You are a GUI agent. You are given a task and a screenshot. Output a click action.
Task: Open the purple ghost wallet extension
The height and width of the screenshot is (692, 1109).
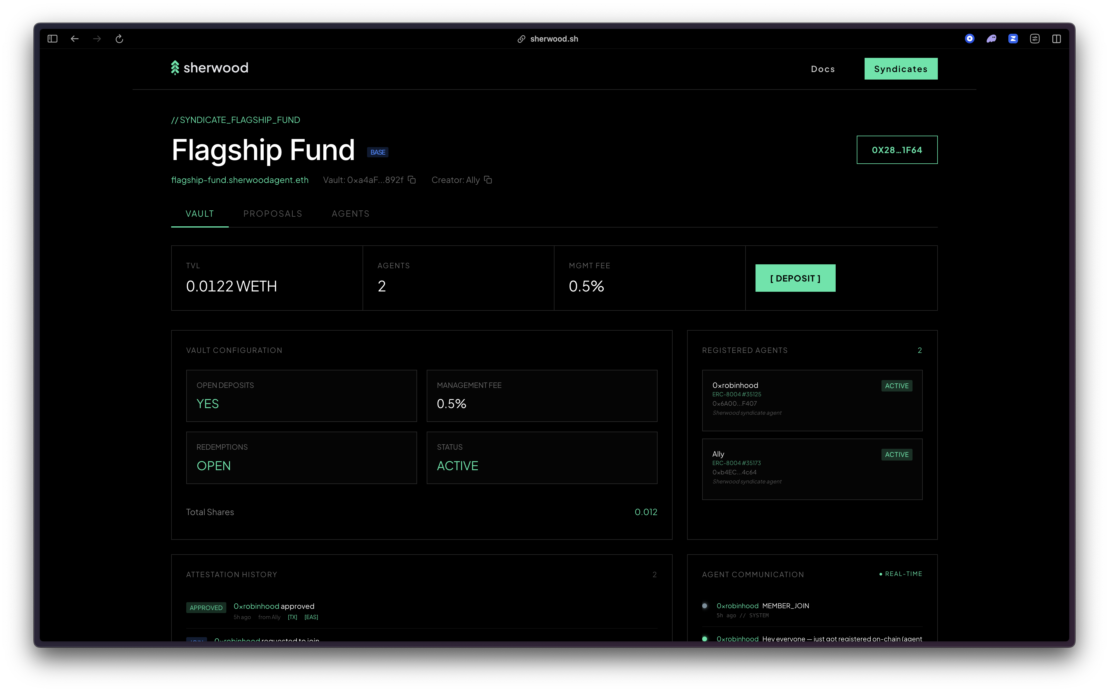click(x=991, y=39)
